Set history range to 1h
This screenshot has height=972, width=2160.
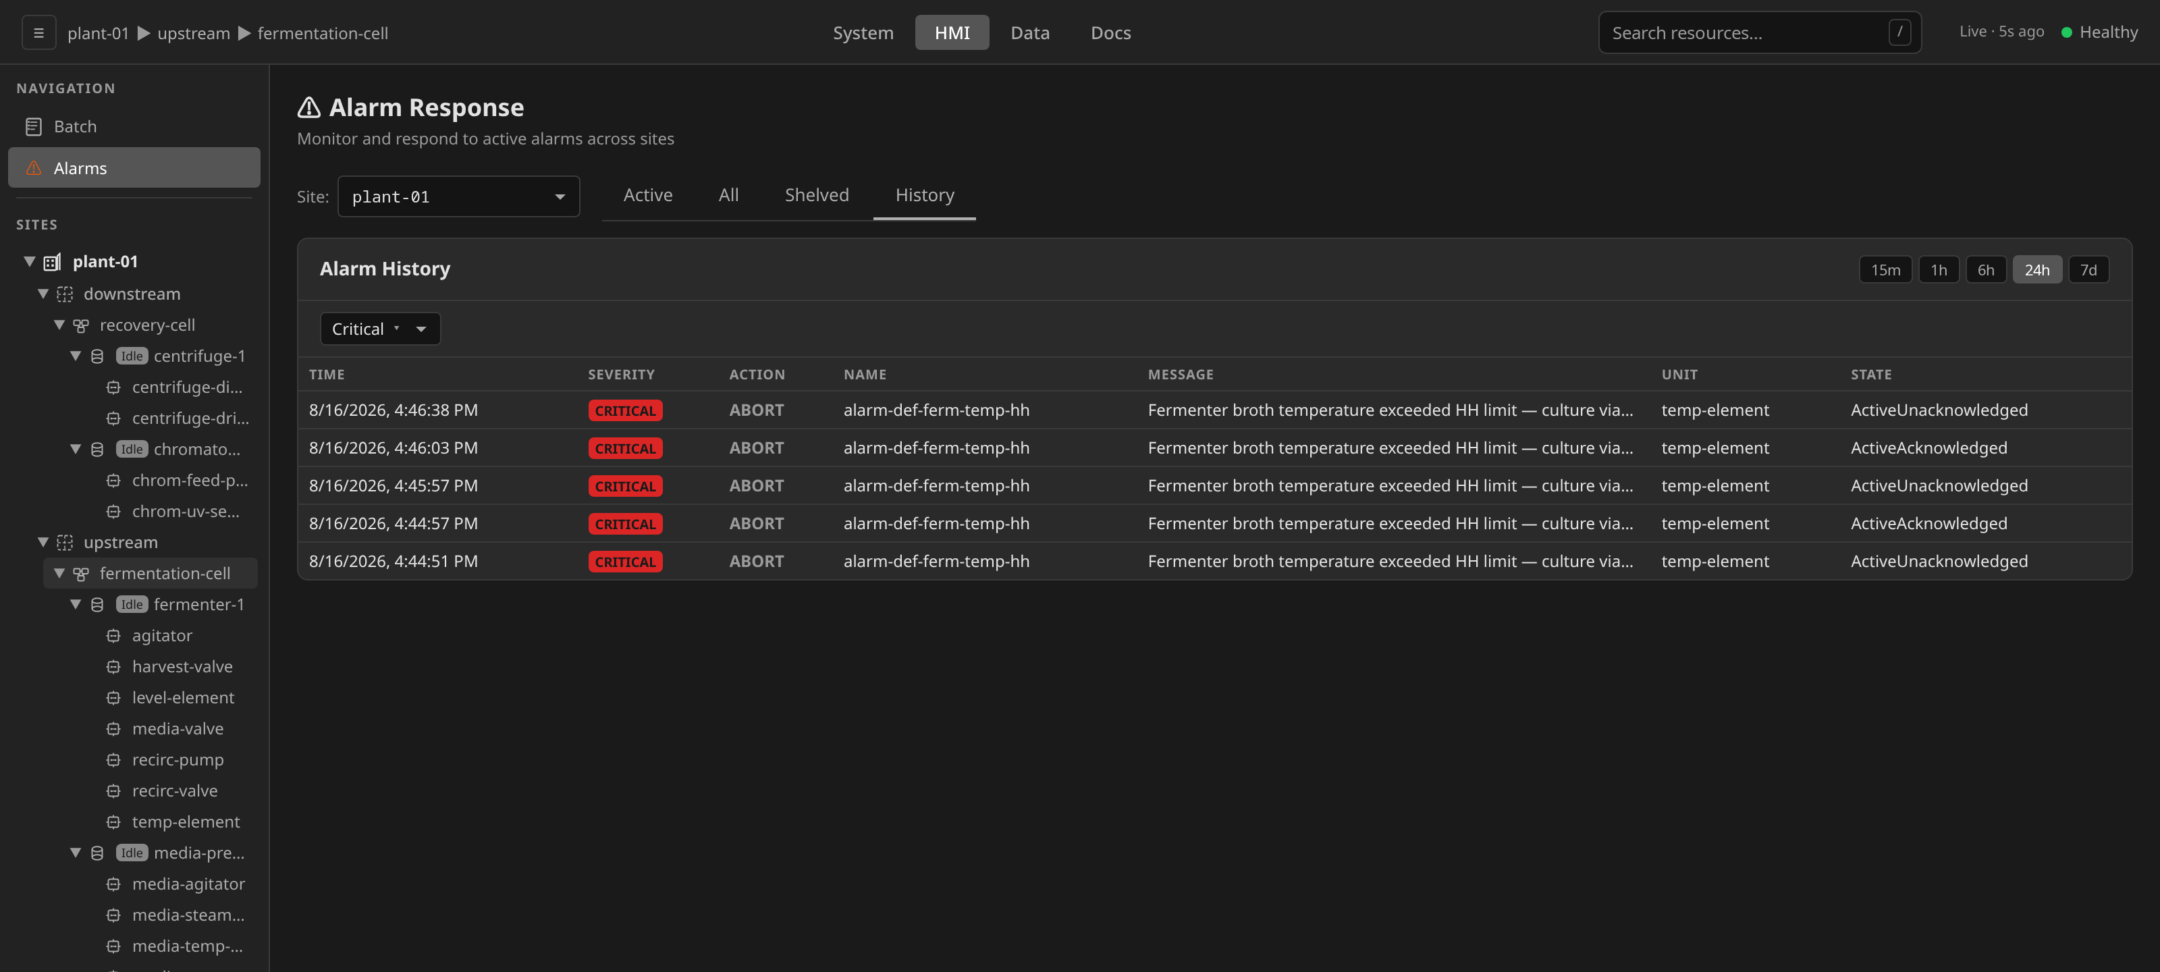(x=1939, y=269)
